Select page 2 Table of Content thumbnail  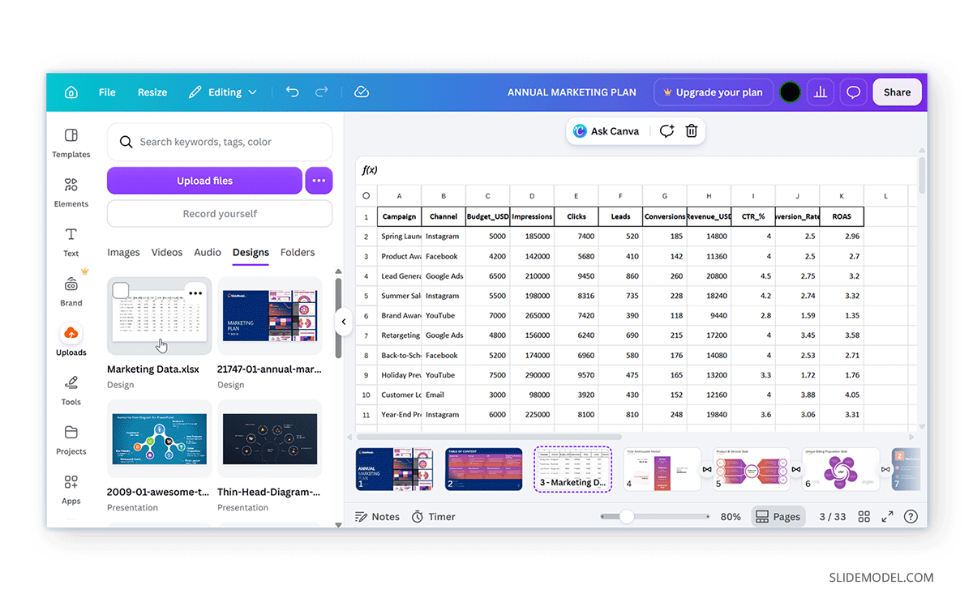484,469
